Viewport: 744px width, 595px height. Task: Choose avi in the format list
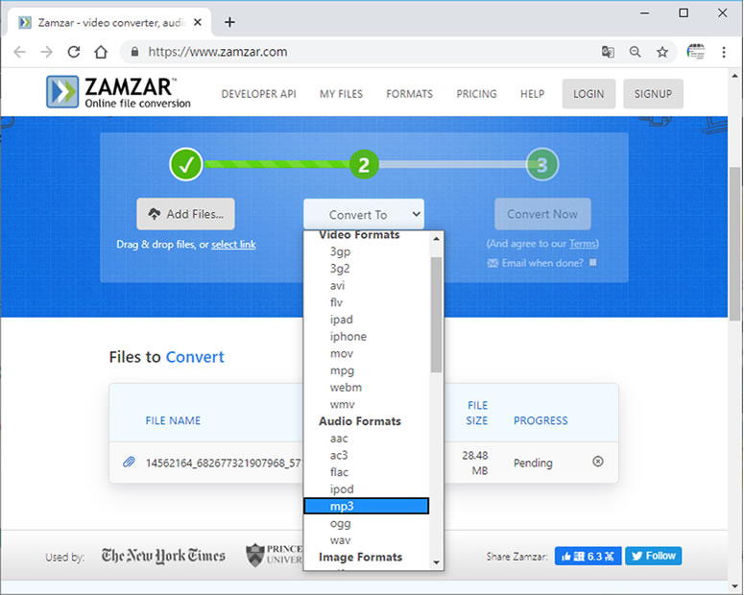[367, 286]
